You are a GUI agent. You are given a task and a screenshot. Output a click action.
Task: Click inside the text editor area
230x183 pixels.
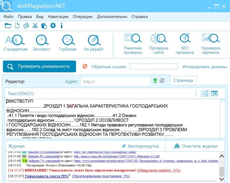[x=113, y=119]
